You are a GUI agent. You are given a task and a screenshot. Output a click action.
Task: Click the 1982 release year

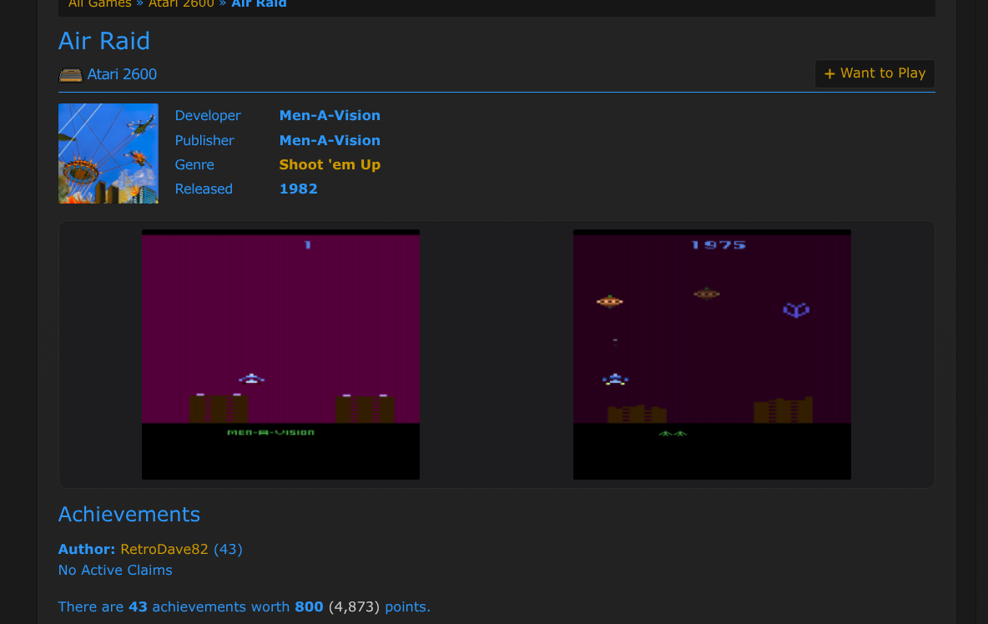(298, 189)
